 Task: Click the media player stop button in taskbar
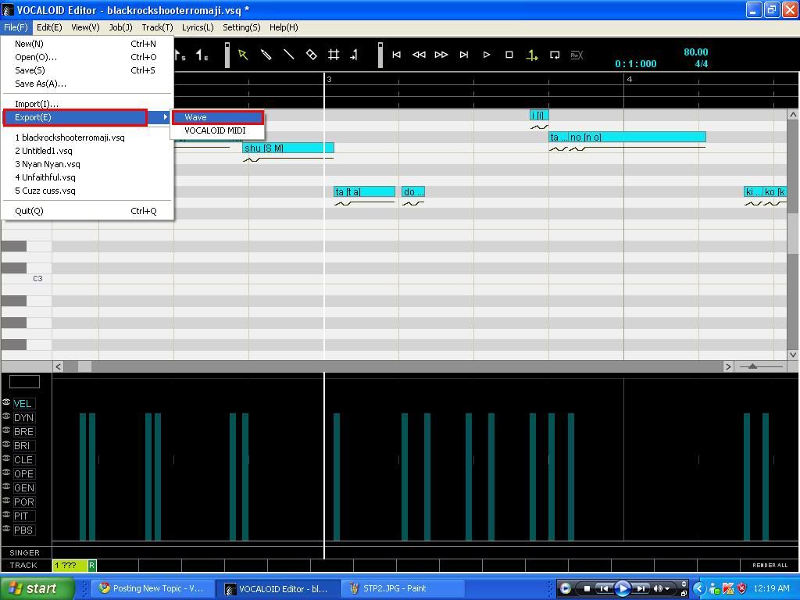(587, 589)
